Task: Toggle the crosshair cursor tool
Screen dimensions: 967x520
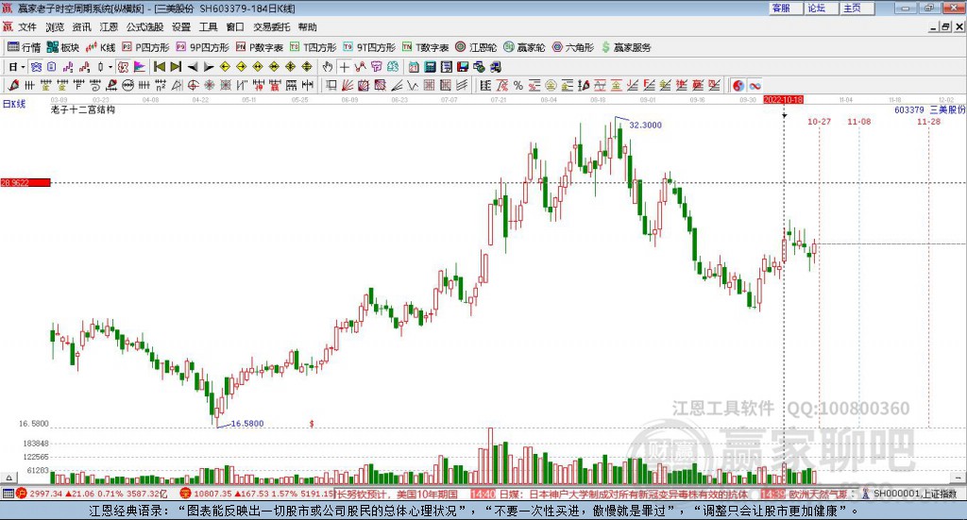Action: coord(344,67)
